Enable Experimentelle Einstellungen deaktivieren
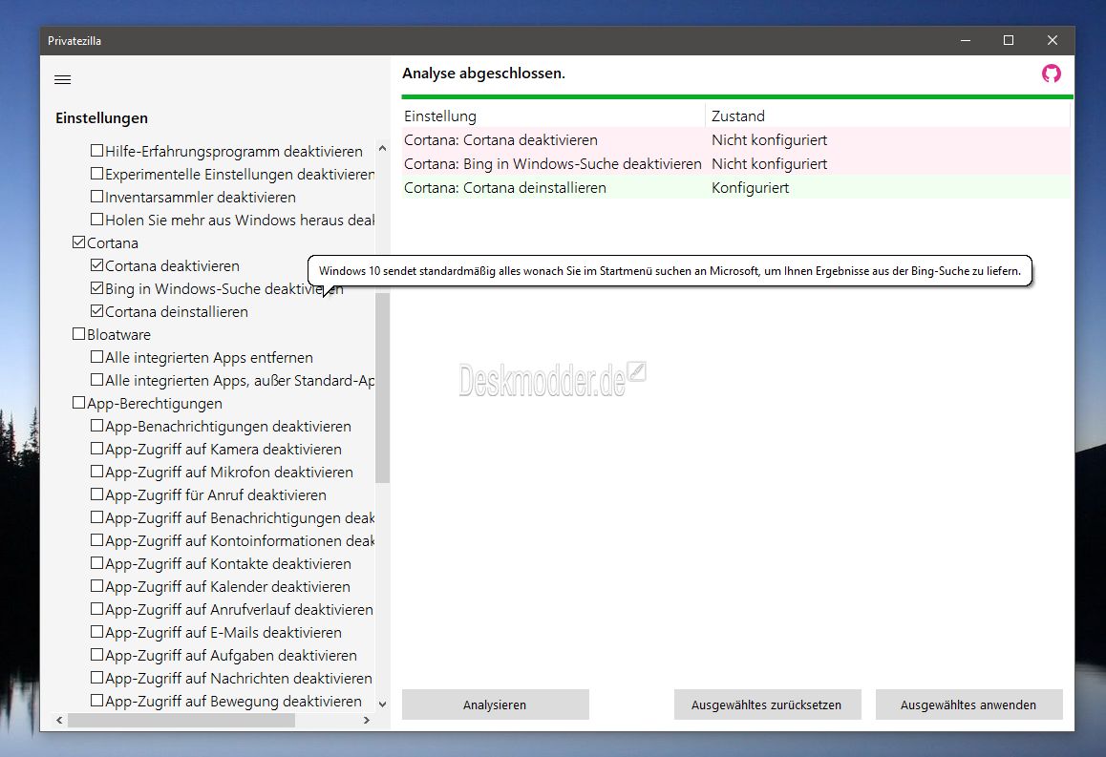The image size is (1106, 757). click(97, 174)
